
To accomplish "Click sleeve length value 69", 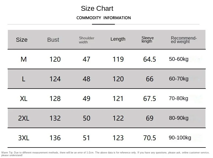I will click(150, 118).
